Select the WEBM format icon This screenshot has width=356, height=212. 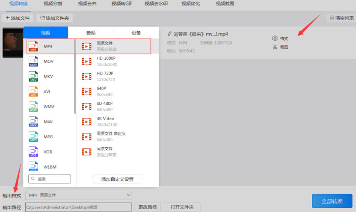click(34, 167)
